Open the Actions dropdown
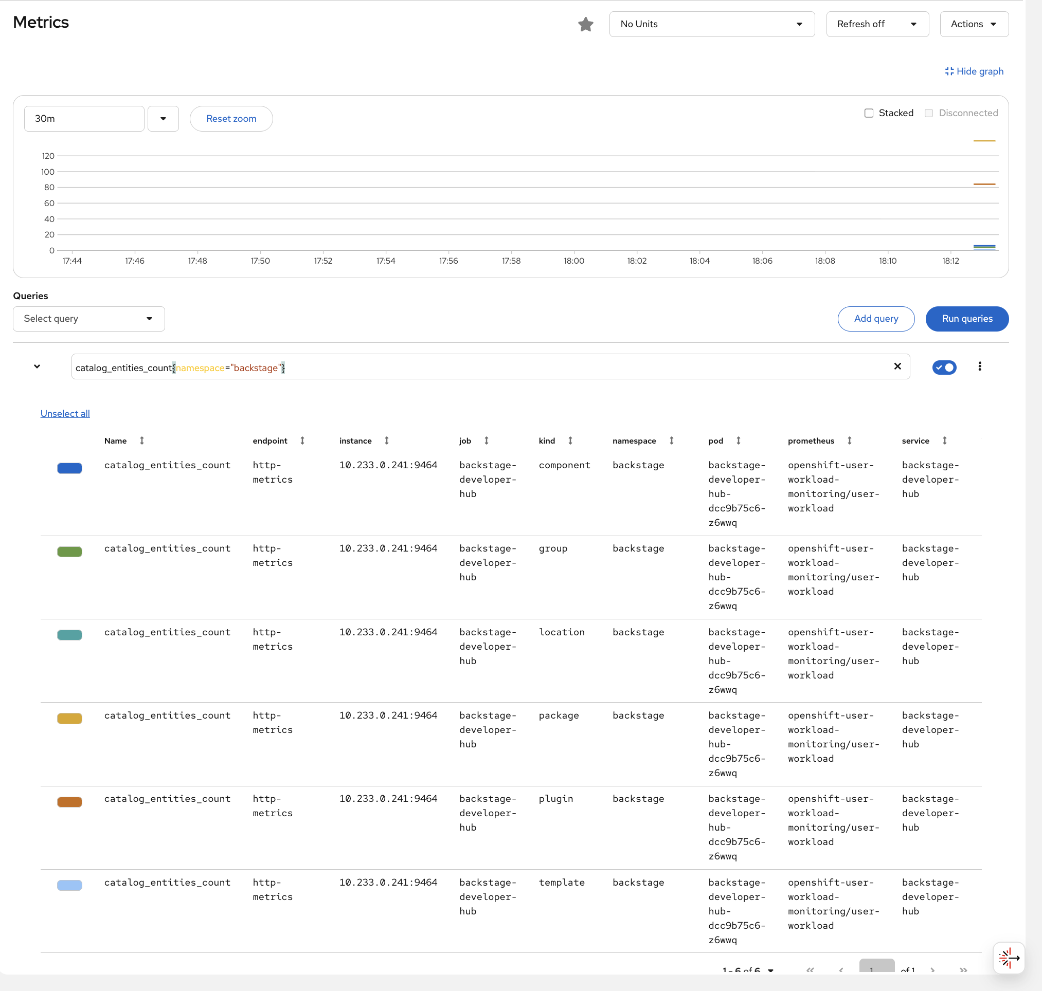Screen dimensions: 1042x991 (x=974, y=24)
